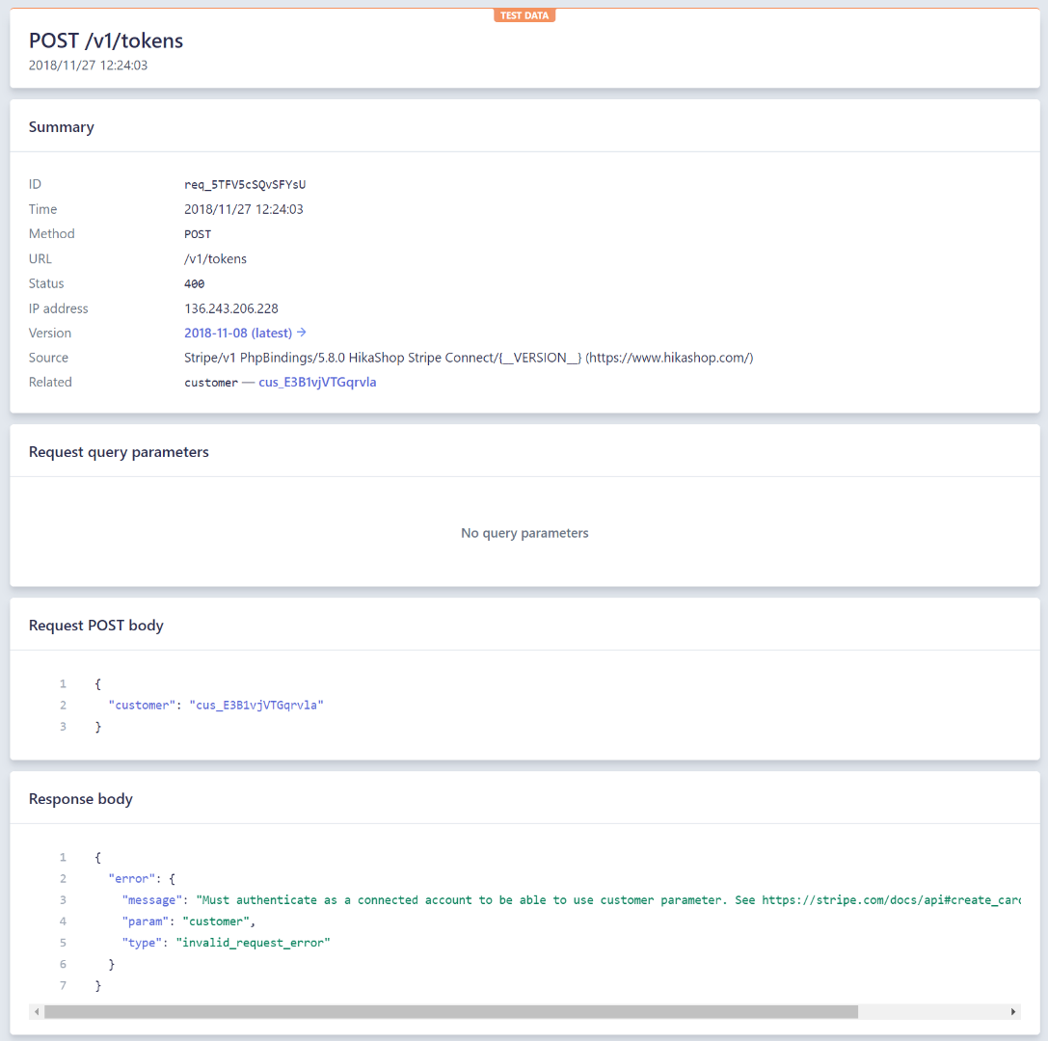
Task: Click the left arrow of the response scrollbar
Action: [37, 1012]
